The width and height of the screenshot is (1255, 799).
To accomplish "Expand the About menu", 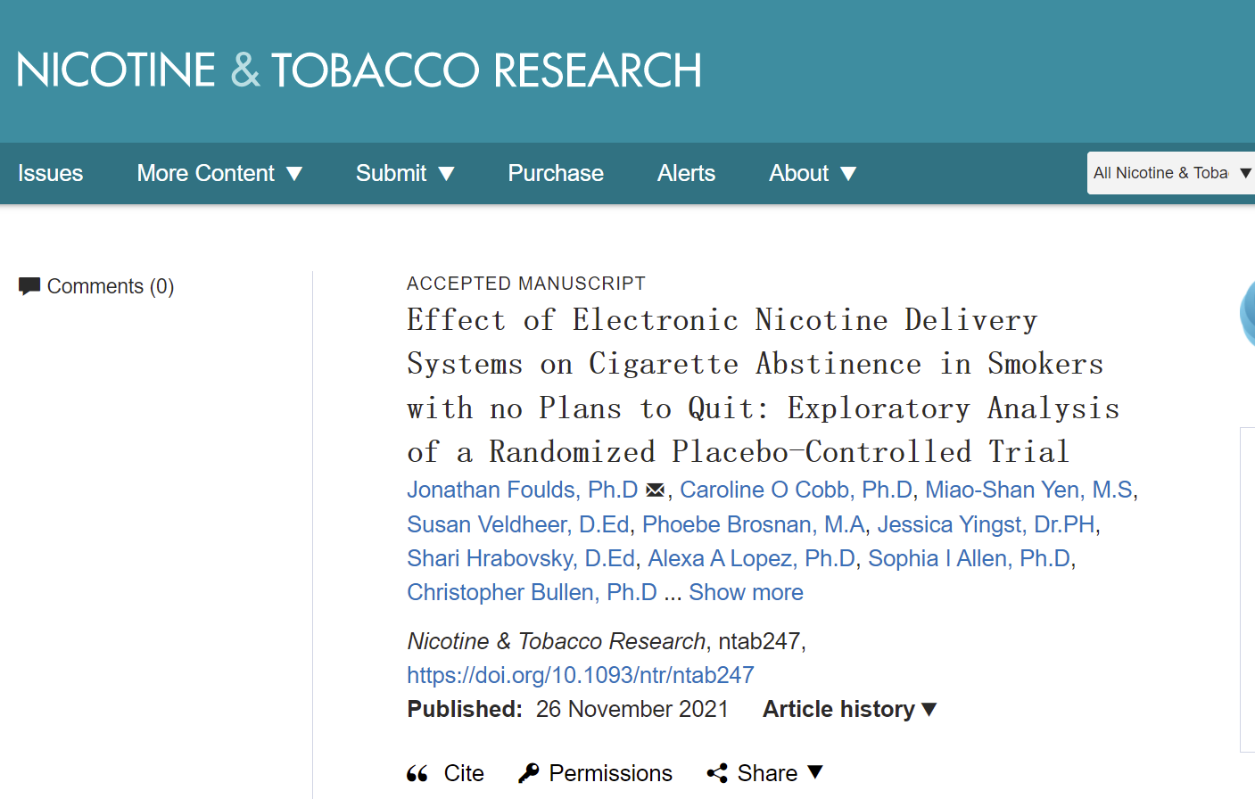I will click(812, 173).
